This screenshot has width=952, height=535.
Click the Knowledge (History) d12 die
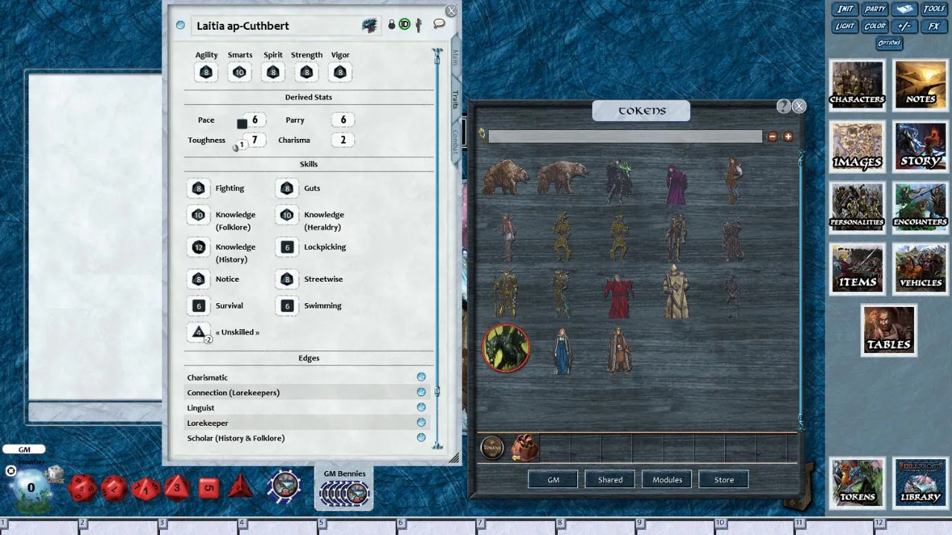coord(199,247)
